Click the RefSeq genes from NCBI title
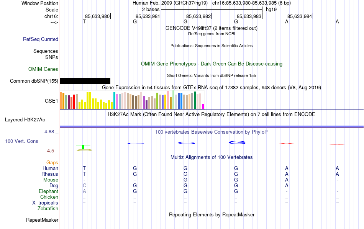This screenshot has width=364, height=229. pos(212,34)
